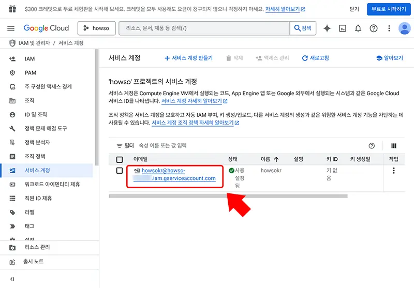Click the 키 생성일 column header
The width and height of the screenshot is (414, 288).
(x=360, y=159)
